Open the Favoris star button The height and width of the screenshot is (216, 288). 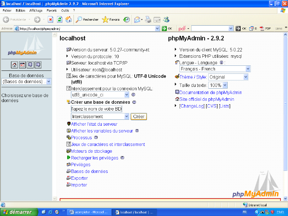point(111,19)
